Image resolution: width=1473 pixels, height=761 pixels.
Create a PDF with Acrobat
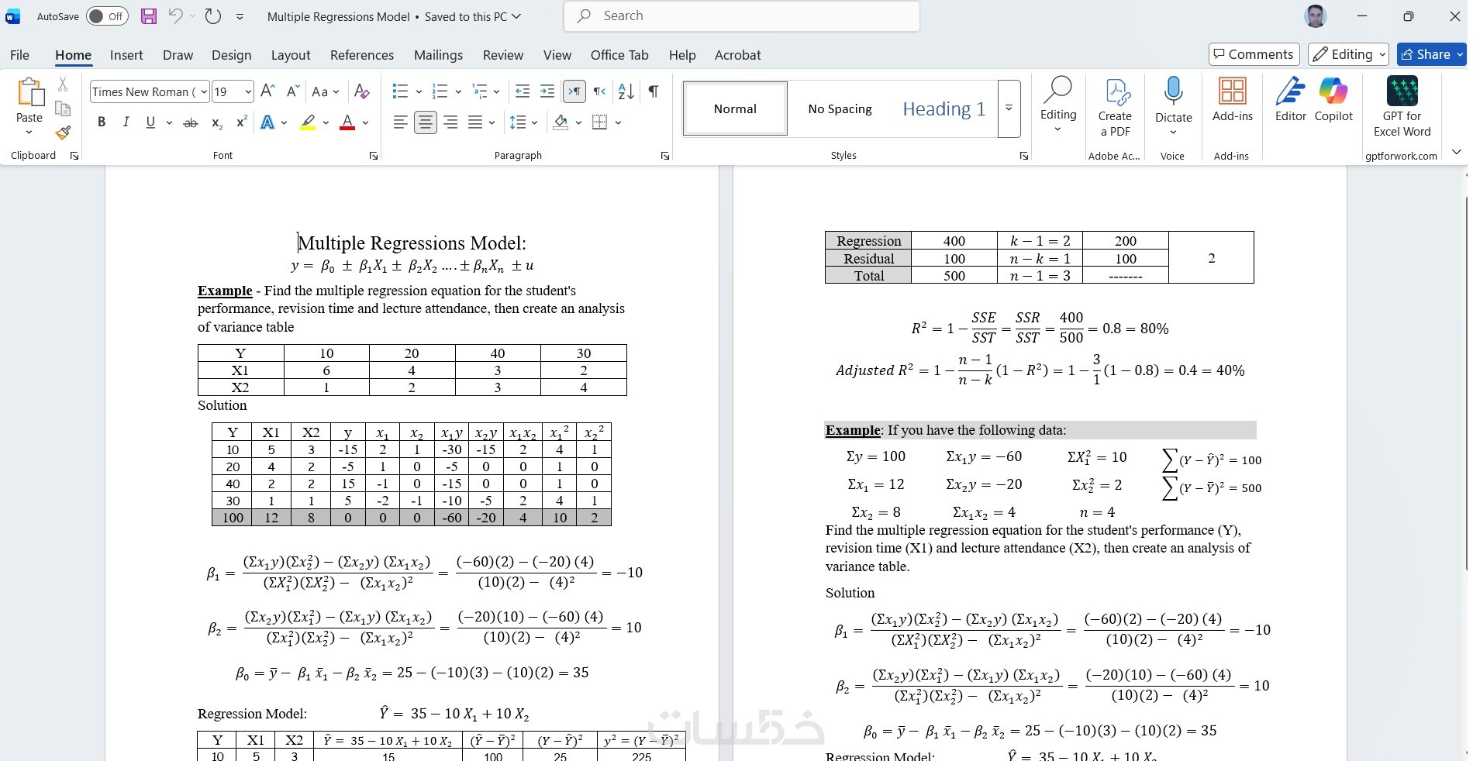point(1115,107)
